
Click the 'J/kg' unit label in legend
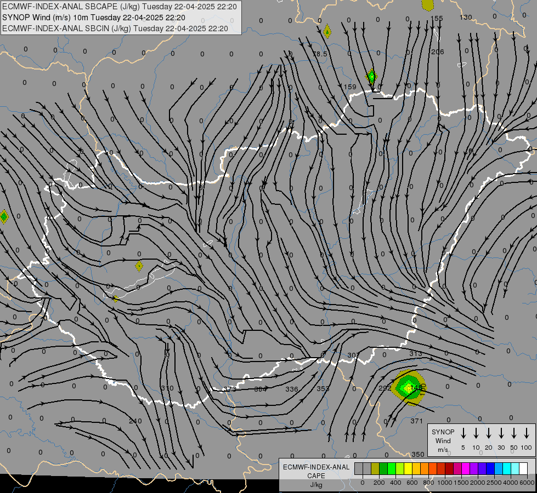point(316,485)
